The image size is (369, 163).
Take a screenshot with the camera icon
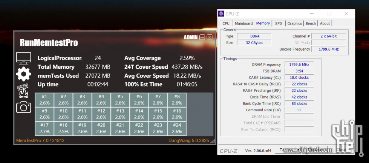click(x=23, y=107)
